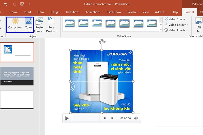Apply the fourth video style thumbnail
The image size is (203, 135).
[111, 23]
